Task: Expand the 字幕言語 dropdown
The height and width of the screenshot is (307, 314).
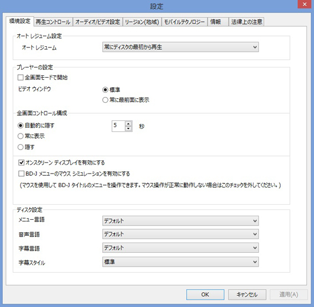Action: 180,248
